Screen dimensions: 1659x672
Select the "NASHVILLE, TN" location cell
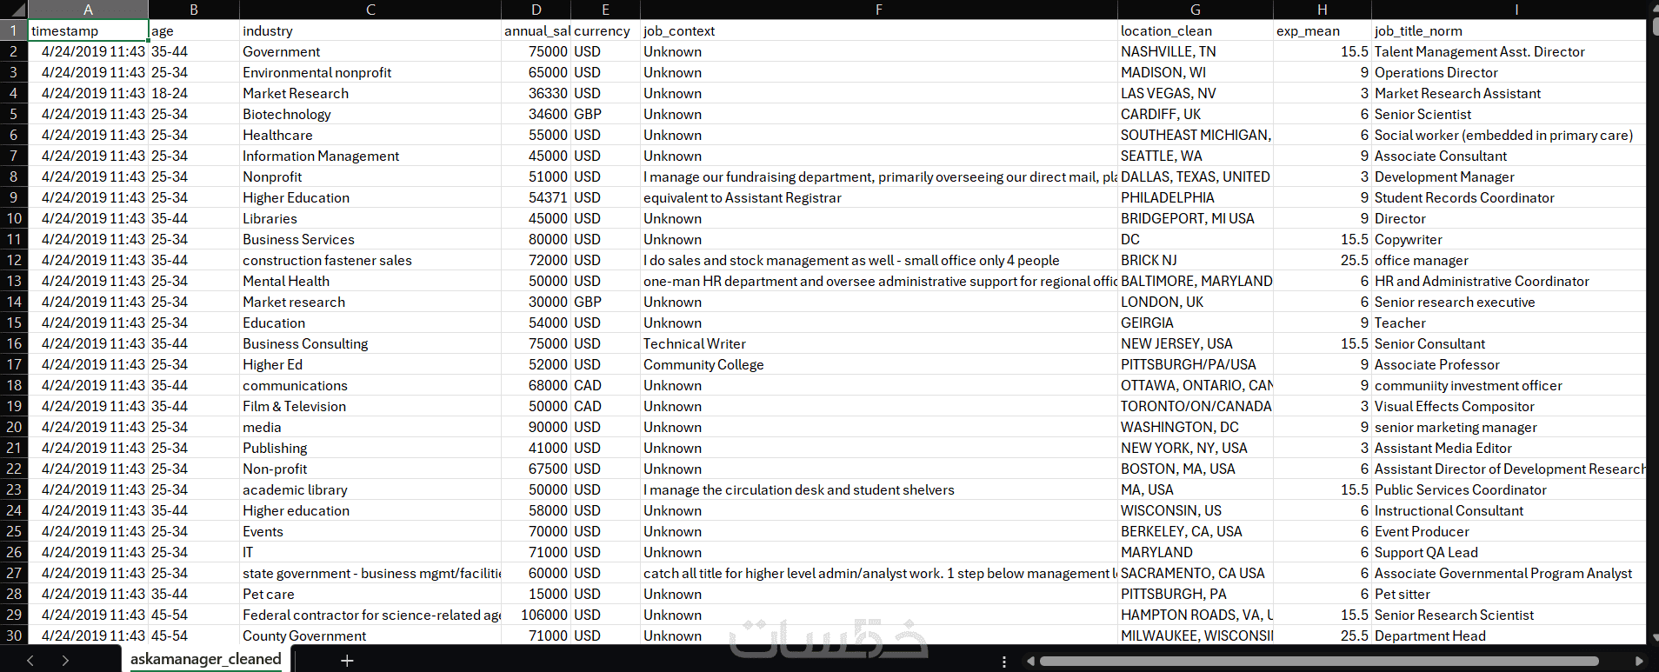1196,51
